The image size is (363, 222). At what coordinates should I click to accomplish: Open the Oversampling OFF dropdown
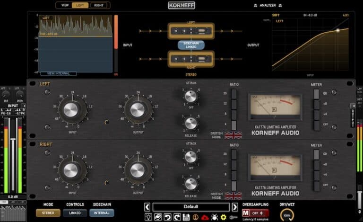click(x=258, y=213)
